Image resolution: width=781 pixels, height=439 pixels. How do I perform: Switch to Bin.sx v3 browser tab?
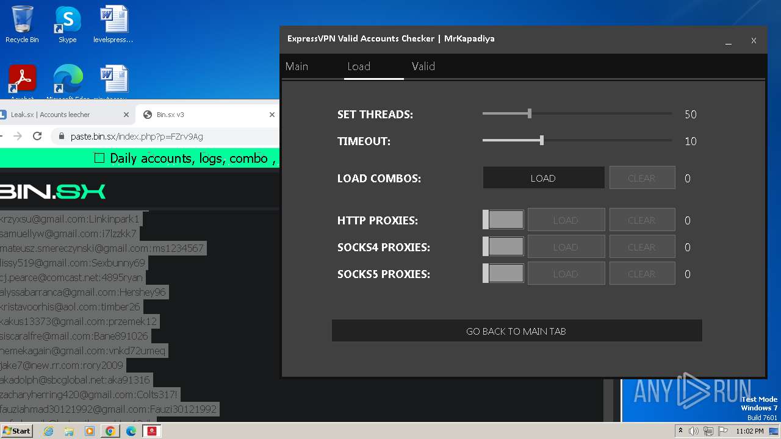click(x=207, y=115)
